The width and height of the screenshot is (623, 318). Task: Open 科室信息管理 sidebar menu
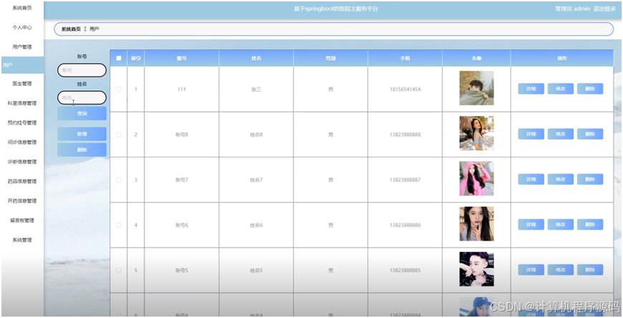(x=22, y=103)
